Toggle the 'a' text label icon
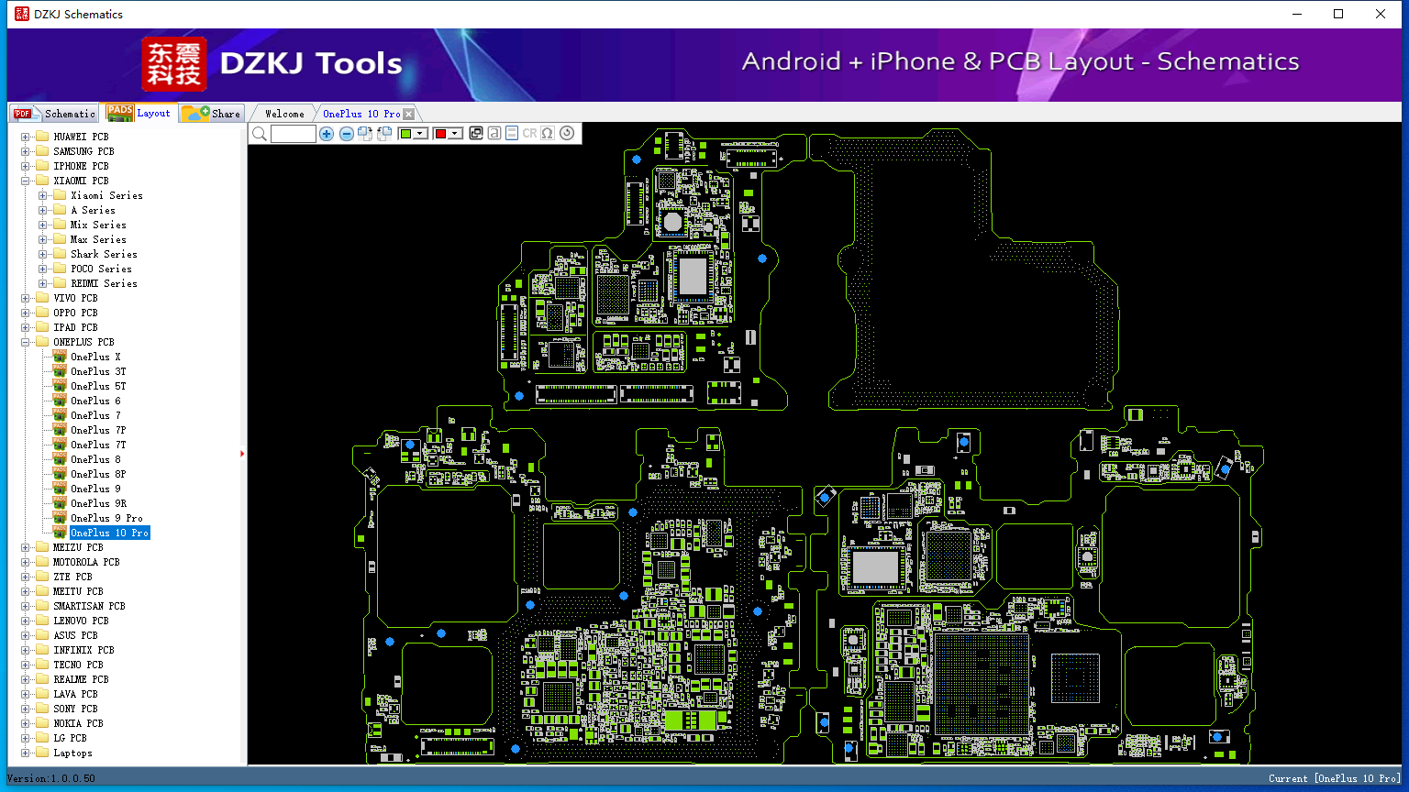This screenshot has height=792, width=1409. coord(494,133)
